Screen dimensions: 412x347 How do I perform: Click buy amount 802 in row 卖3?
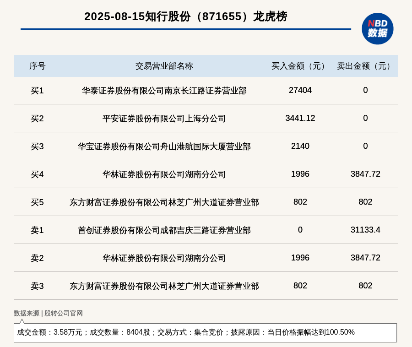click(300, 286)
